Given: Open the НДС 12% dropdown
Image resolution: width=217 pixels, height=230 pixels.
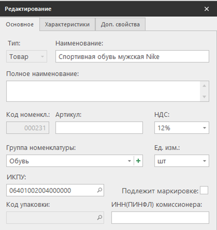Looking at the screenshot, I should click(x=204, y=128).
